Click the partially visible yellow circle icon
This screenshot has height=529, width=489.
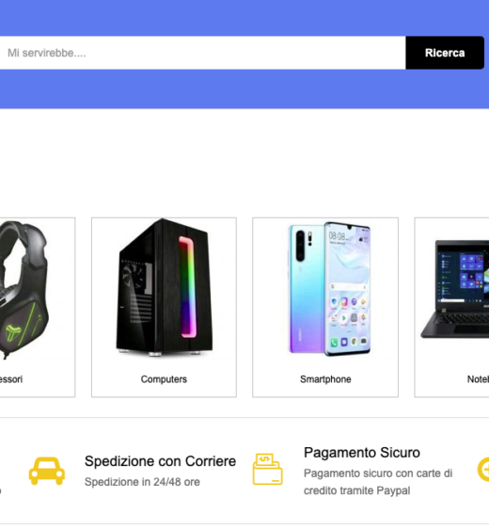483,470
